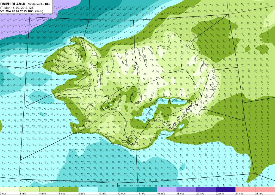275x195 pixels.
Task: Select the "Vindarkort - 10m" map type text
Action: click(39, 4)
